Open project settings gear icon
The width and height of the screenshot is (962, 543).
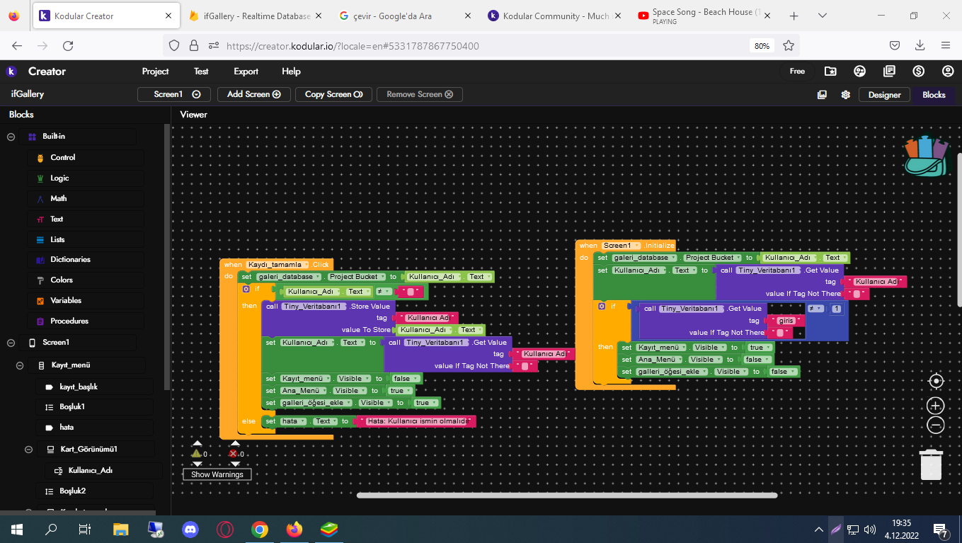click(x=845, y=95)
